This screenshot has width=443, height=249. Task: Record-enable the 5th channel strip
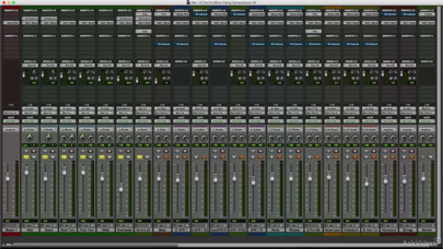(90, 151)
